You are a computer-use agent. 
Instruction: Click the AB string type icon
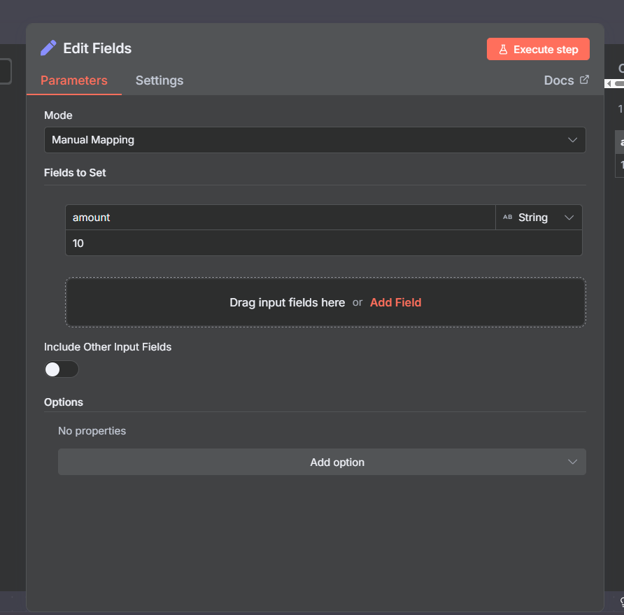pyautogui.click(x=508, y=218)
